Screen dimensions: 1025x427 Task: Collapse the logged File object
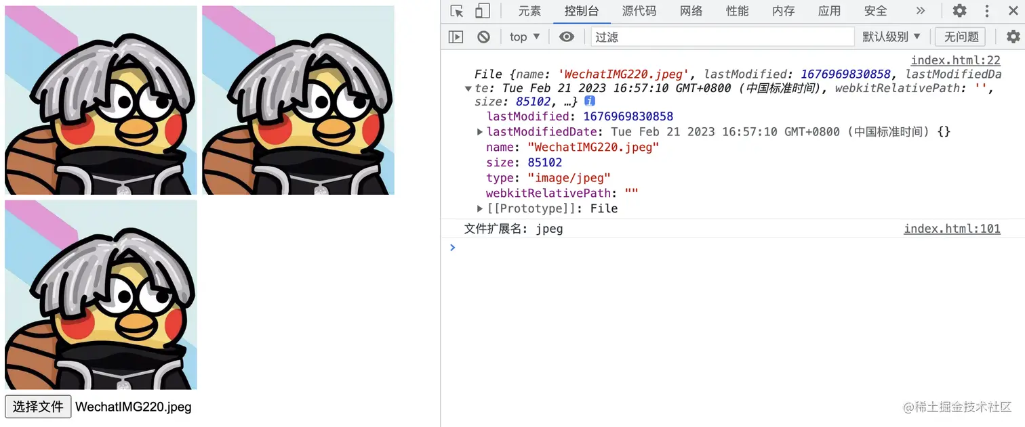[x=468, y=88]
